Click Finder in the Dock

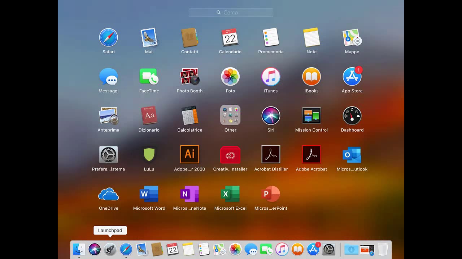point(79,249)
